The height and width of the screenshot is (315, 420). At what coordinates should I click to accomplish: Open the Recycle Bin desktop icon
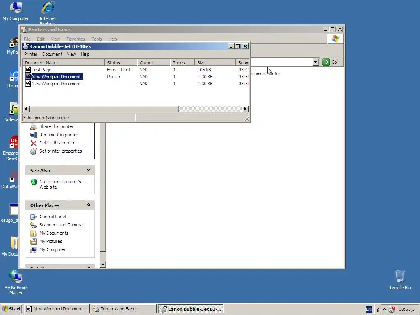[x=399, y=280]
